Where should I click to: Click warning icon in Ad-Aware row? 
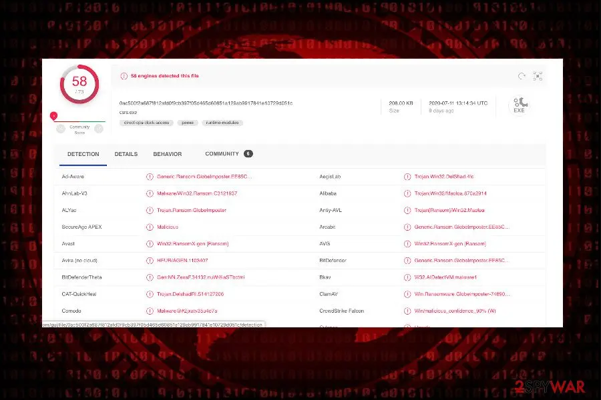tap(150, 177)
